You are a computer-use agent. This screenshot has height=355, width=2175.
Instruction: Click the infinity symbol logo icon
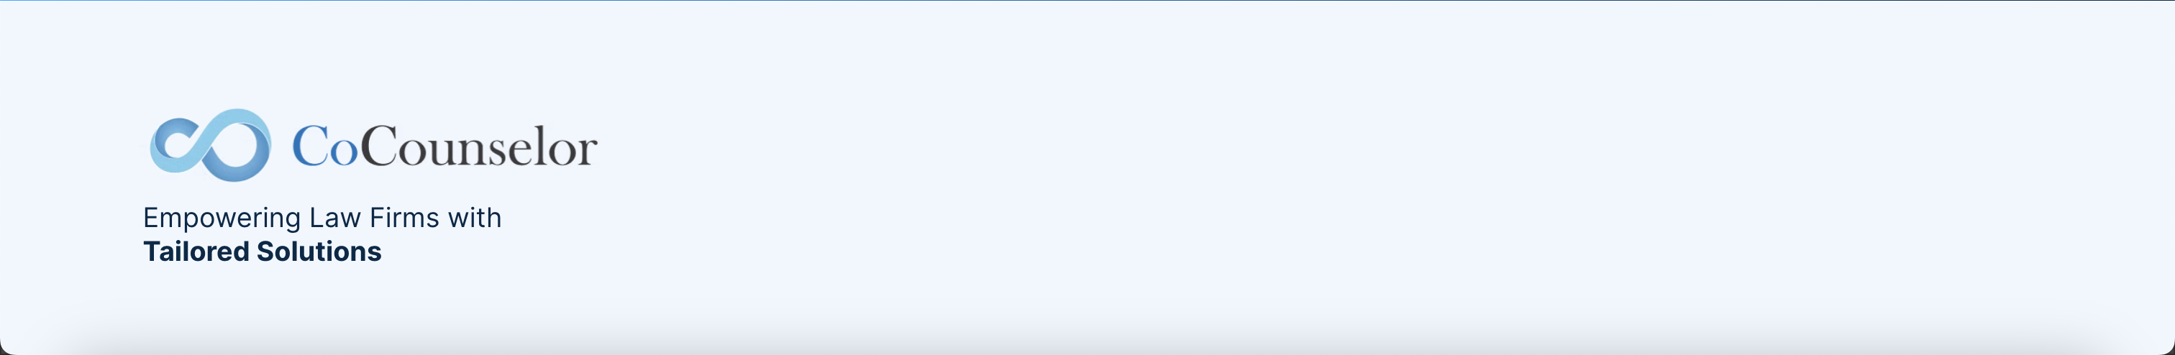coord(210,145)
